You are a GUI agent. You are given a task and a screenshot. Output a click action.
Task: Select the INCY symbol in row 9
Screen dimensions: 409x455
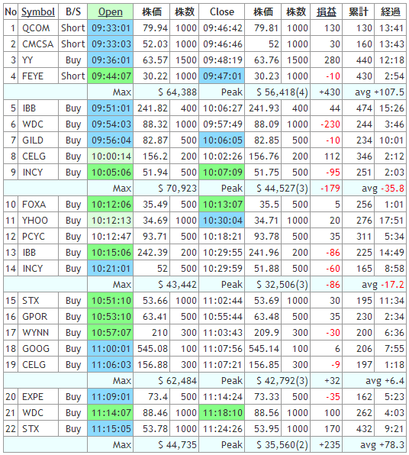click(38, 173)
